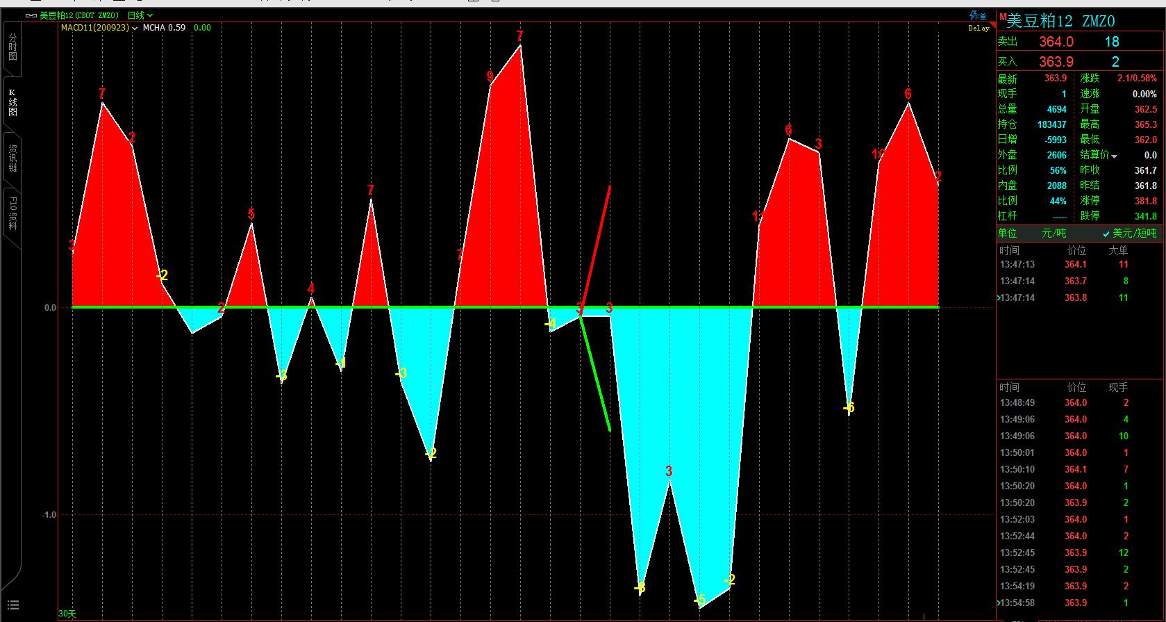This screenshot has width=1166, height=622.
Task: Open the list menu icon at bottom left
Action: point(13,605)
